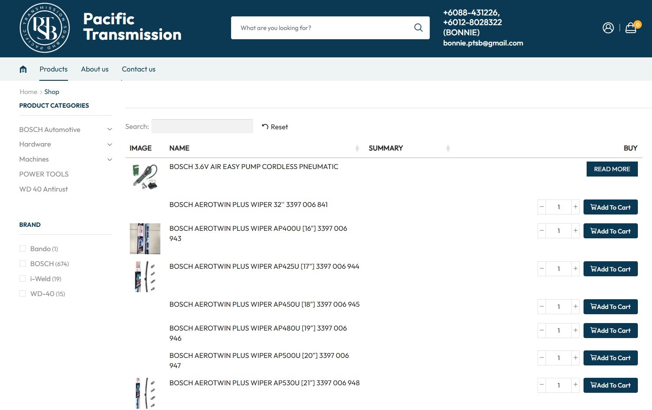Open BOSCH Automotive category link
The height and width of the screenshot is (410, 652).
[49, 130]
